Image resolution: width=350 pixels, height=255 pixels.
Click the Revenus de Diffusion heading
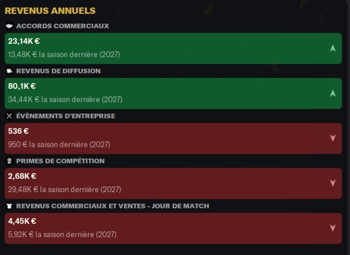click(58, 71)
